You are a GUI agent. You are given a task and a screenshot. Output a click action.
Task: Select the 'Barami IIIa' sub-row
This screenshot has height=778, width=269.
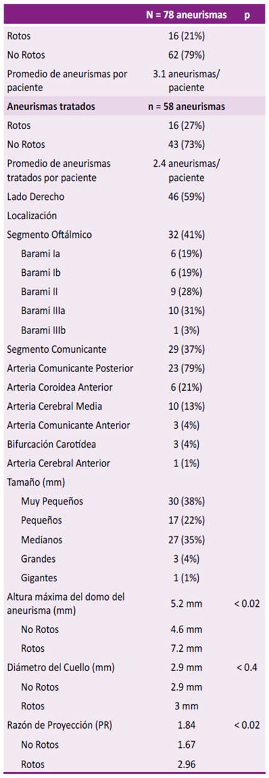click(134, 311)
